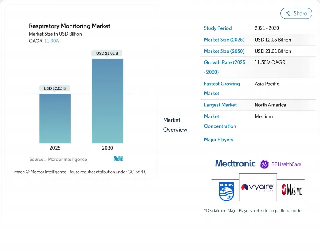
Task: Click the 11.30% CAGR value under title
Action: pyautogui.click(x=52, y=41)
